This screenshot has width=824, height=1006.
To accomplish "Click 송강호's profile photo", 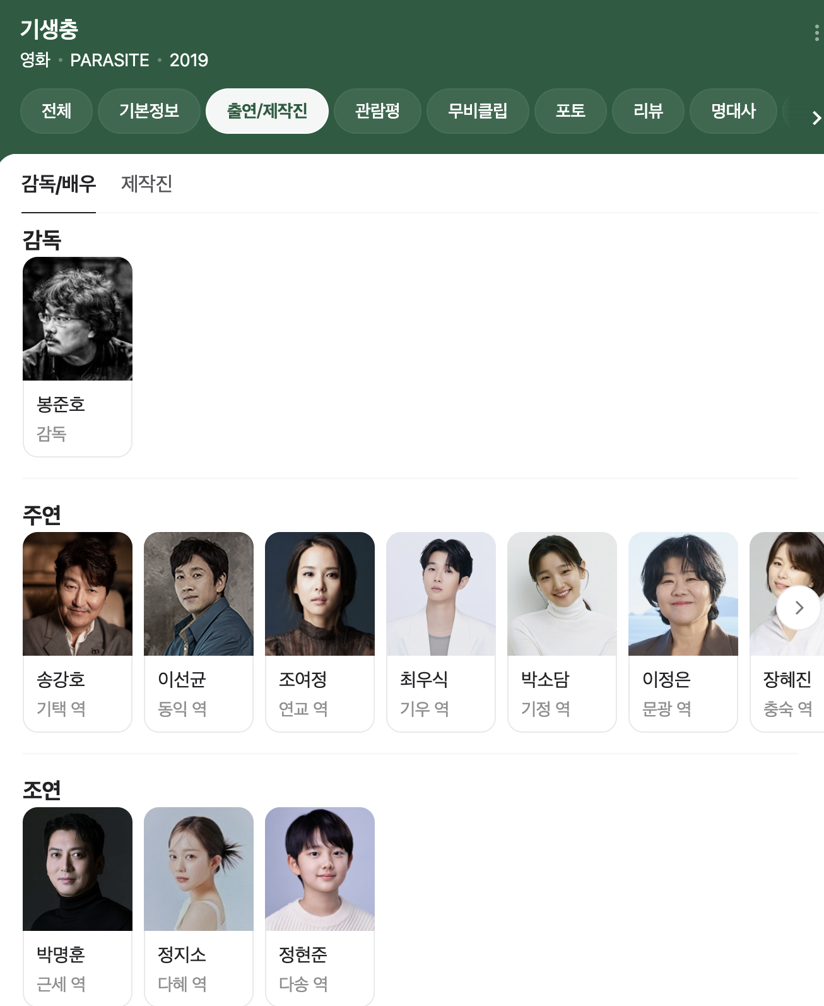I will click(78, 594).
